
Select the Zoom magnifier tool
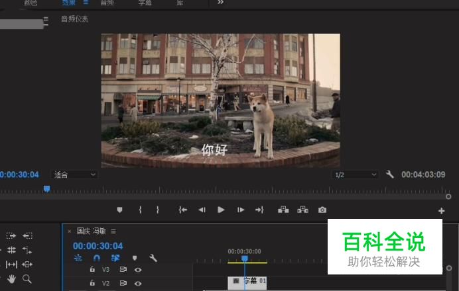click(27, 279)
